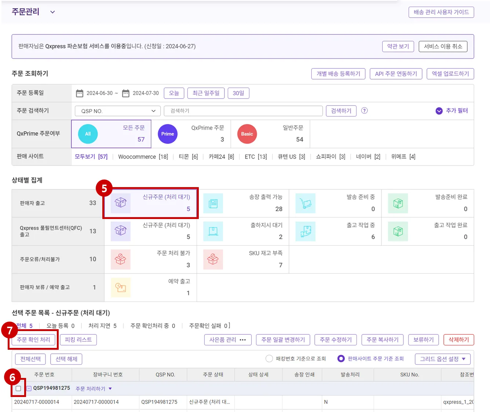Filter by ETC [13] sales site
The height and width of the screenshot is (412, 490).
[x=256, y=157]
